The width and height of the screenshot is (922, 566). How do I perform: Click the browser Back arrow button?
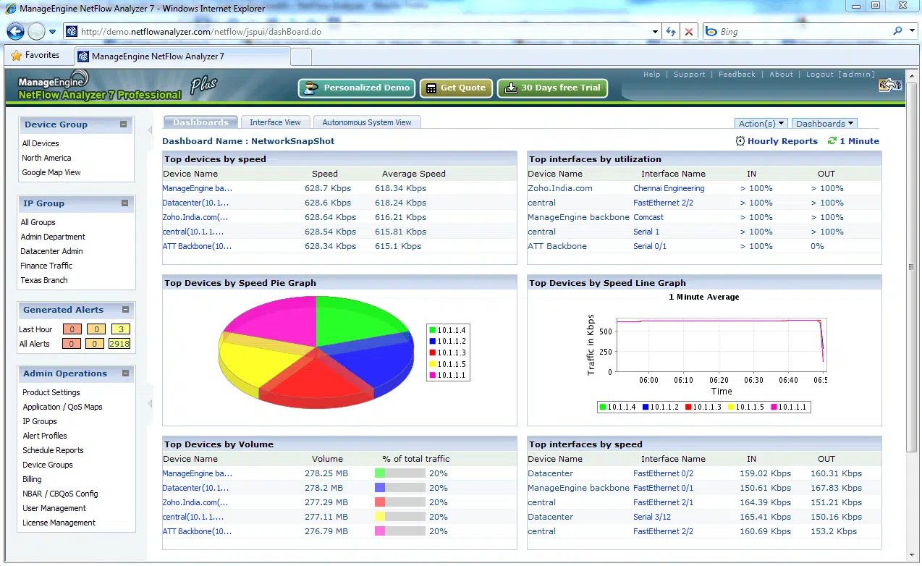pyautogui.click(x=16, y=32)
